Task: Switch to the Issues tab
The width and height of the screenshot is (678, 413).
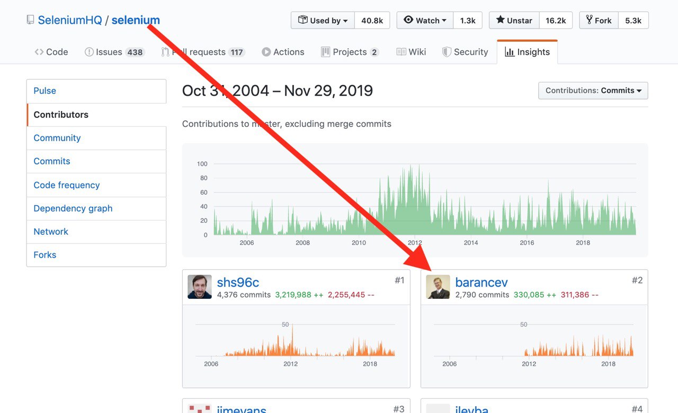Action: [114, 52]
